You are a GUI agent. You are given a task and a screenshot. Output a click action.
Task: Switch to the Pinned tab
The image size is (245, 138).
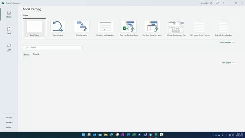click(x=36, y=54)
